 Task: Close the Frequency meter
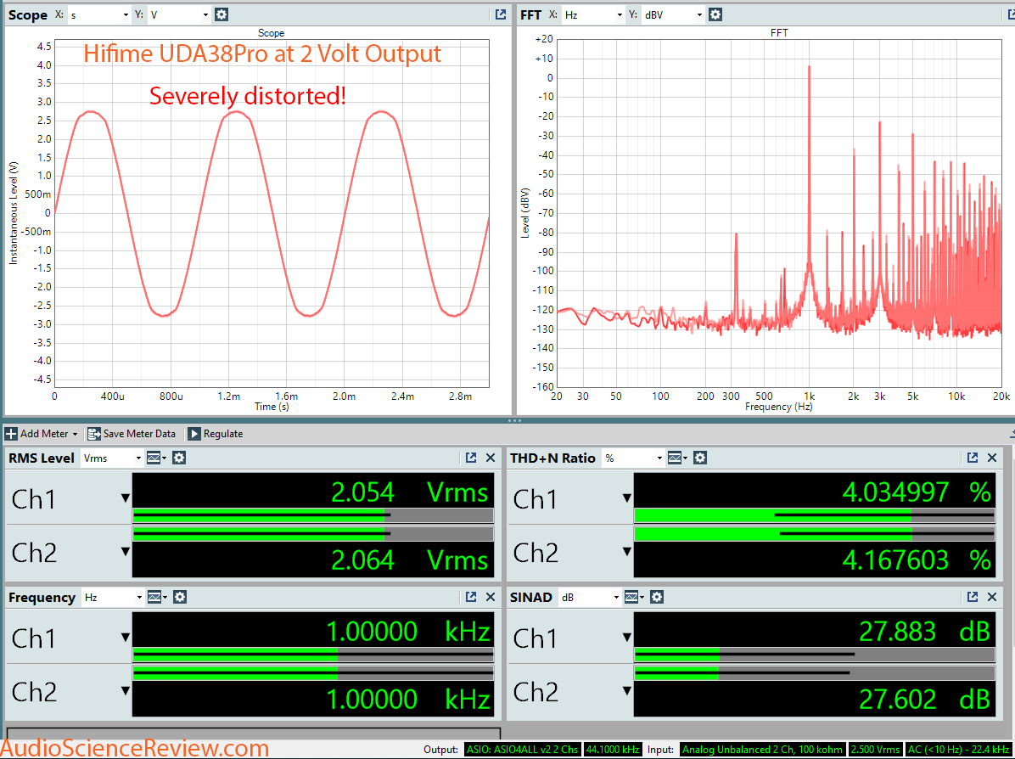[x=491, y=597]
